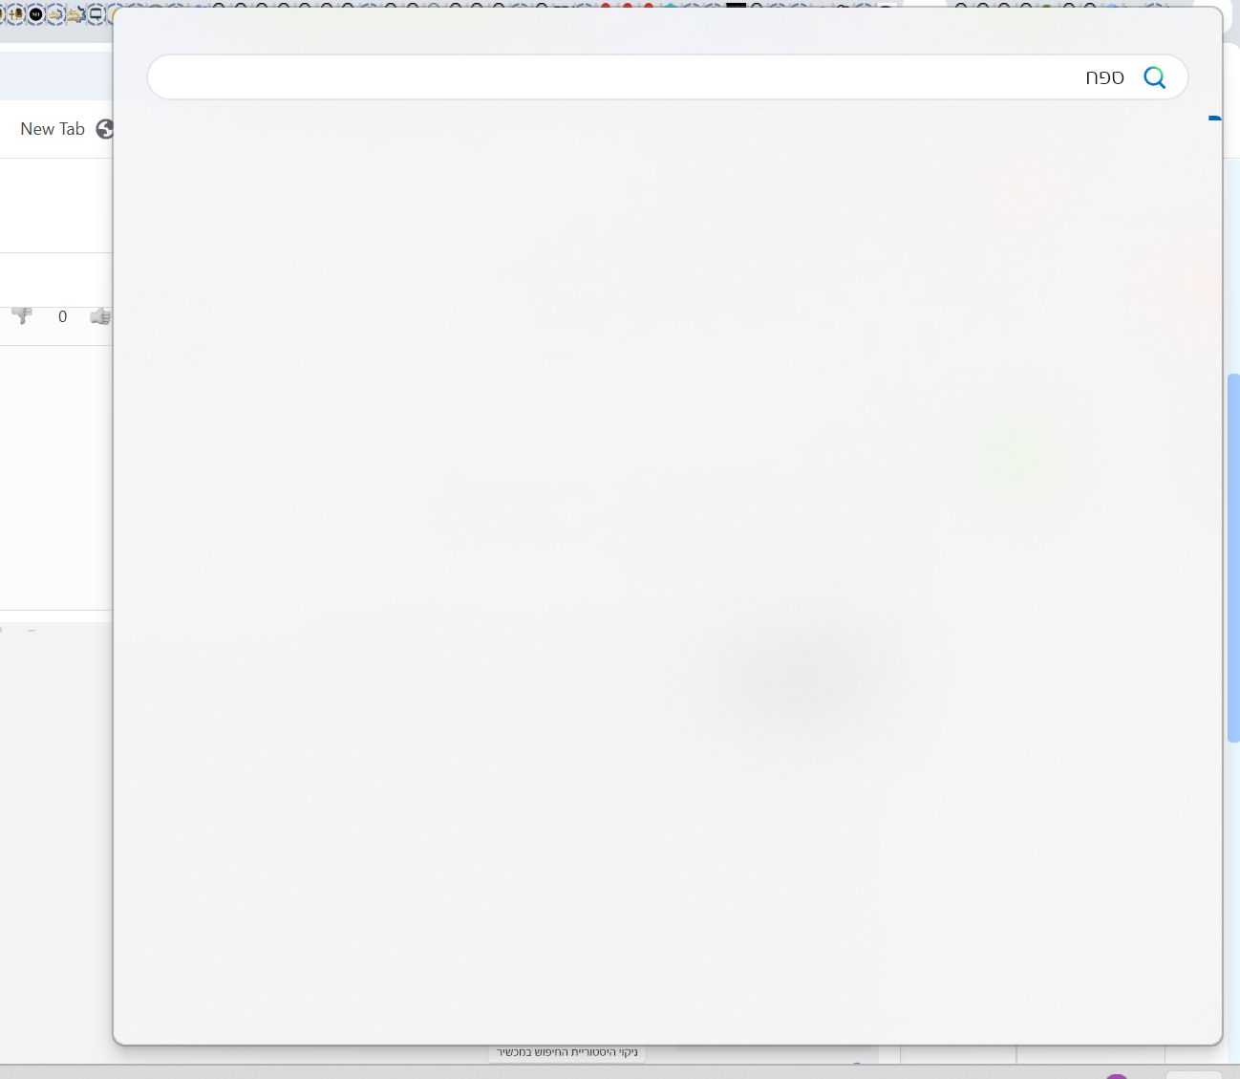Switch to the tab with black MI favicon
Image resolution: width=1240 pixels, height=1079 pixels.
pos(35,13)
